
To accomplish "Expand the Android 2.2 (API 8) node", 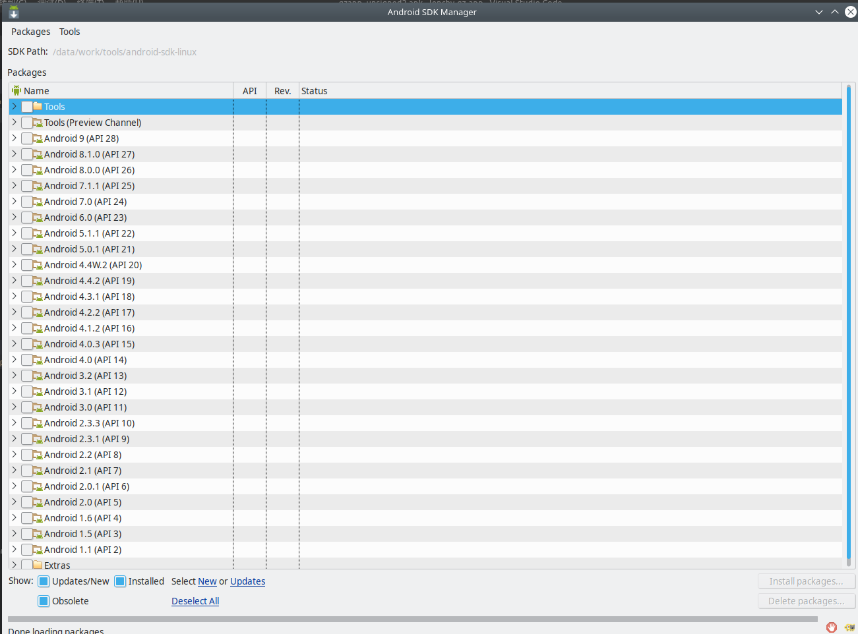I will click(14, 454).
